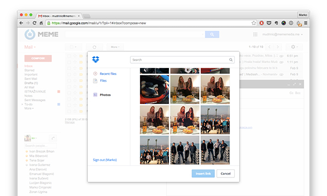Click the phone call icon in chat panel
The width and height of the screenshot is (327, 196).
click(53, 138)
